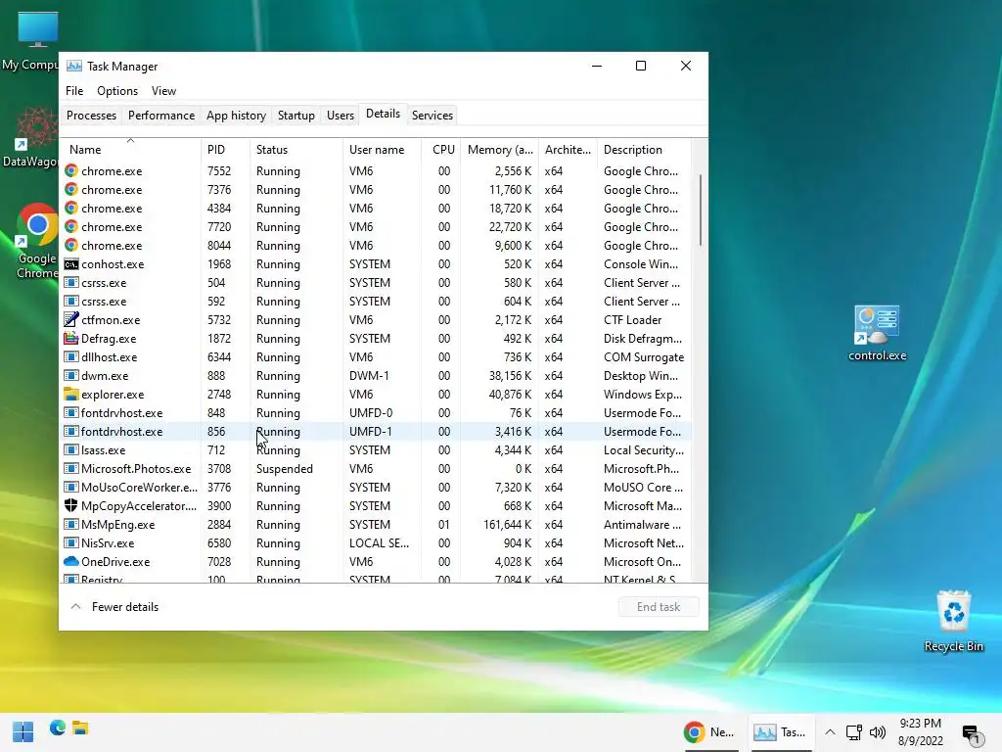Open the File menu
This screenshot has width=1002, height=752.
[74, 91]
